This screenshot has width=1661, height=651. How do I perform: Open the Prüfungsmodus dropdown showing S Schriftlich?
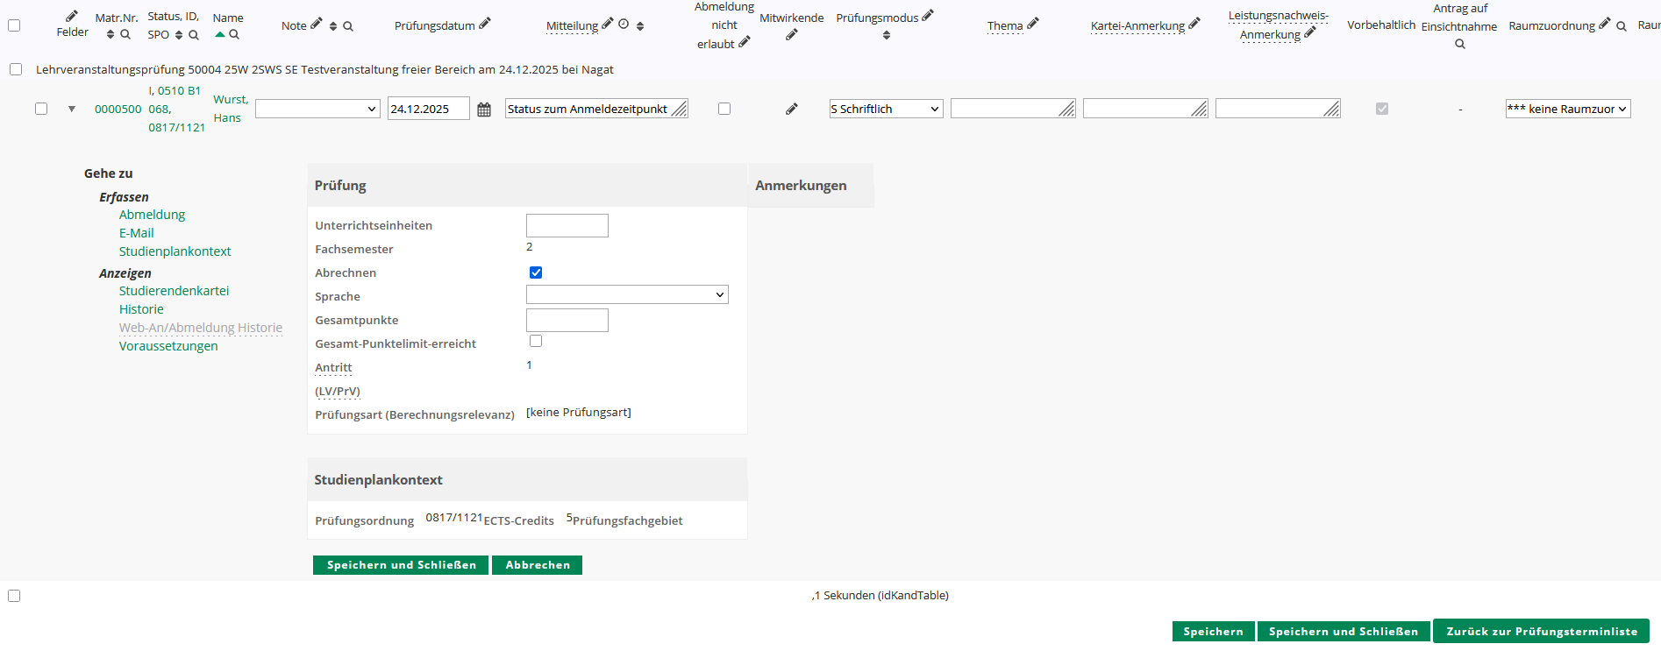pyautogui.click(x=886, y=109)
